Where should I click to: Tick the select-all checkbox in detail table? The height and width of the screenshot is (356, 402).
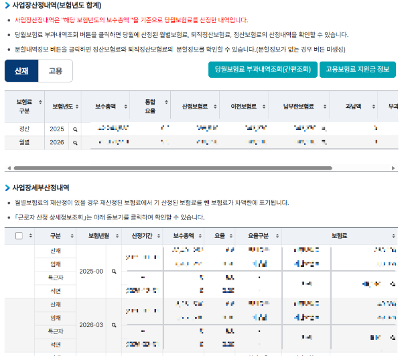pyautogui.click(x=19, y=236)
